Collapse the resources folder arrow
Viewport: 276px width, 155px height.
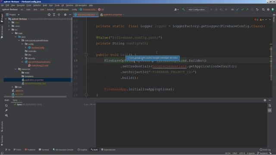click(16, 69)
